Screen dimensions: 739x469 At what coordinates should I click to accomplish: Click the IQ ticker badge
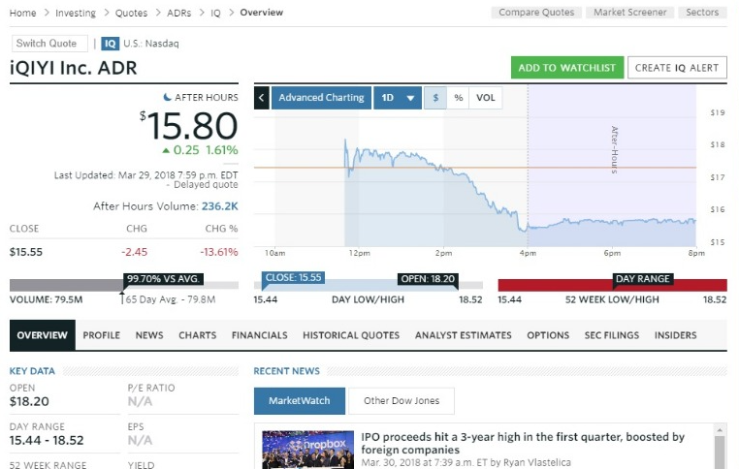point(110,44)
